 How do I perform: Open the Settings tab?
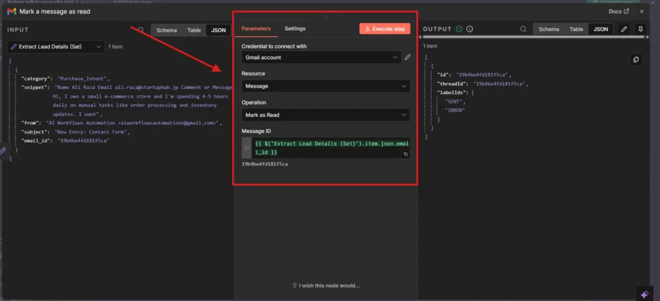point(295,28)
